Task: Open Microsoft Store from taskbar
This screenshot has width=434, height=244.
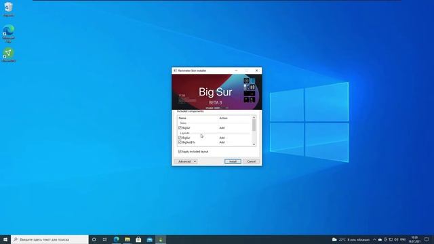Action: [x=138, y=239]
